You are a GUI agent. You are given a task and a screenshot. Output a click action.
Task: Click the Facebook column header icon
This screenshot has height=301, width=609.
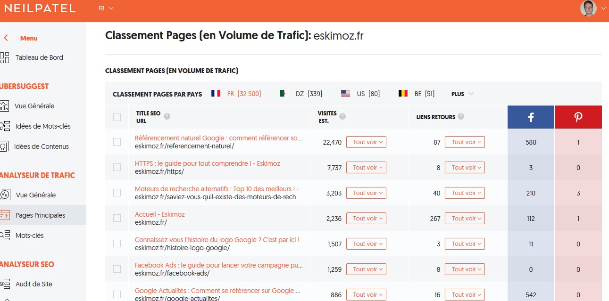click(531, 117)
